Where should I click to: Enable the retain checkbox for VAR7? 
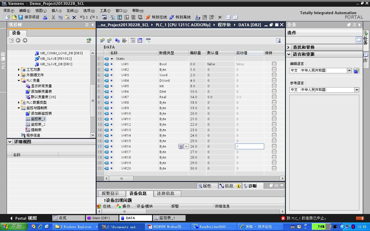[x=274, y=97]
